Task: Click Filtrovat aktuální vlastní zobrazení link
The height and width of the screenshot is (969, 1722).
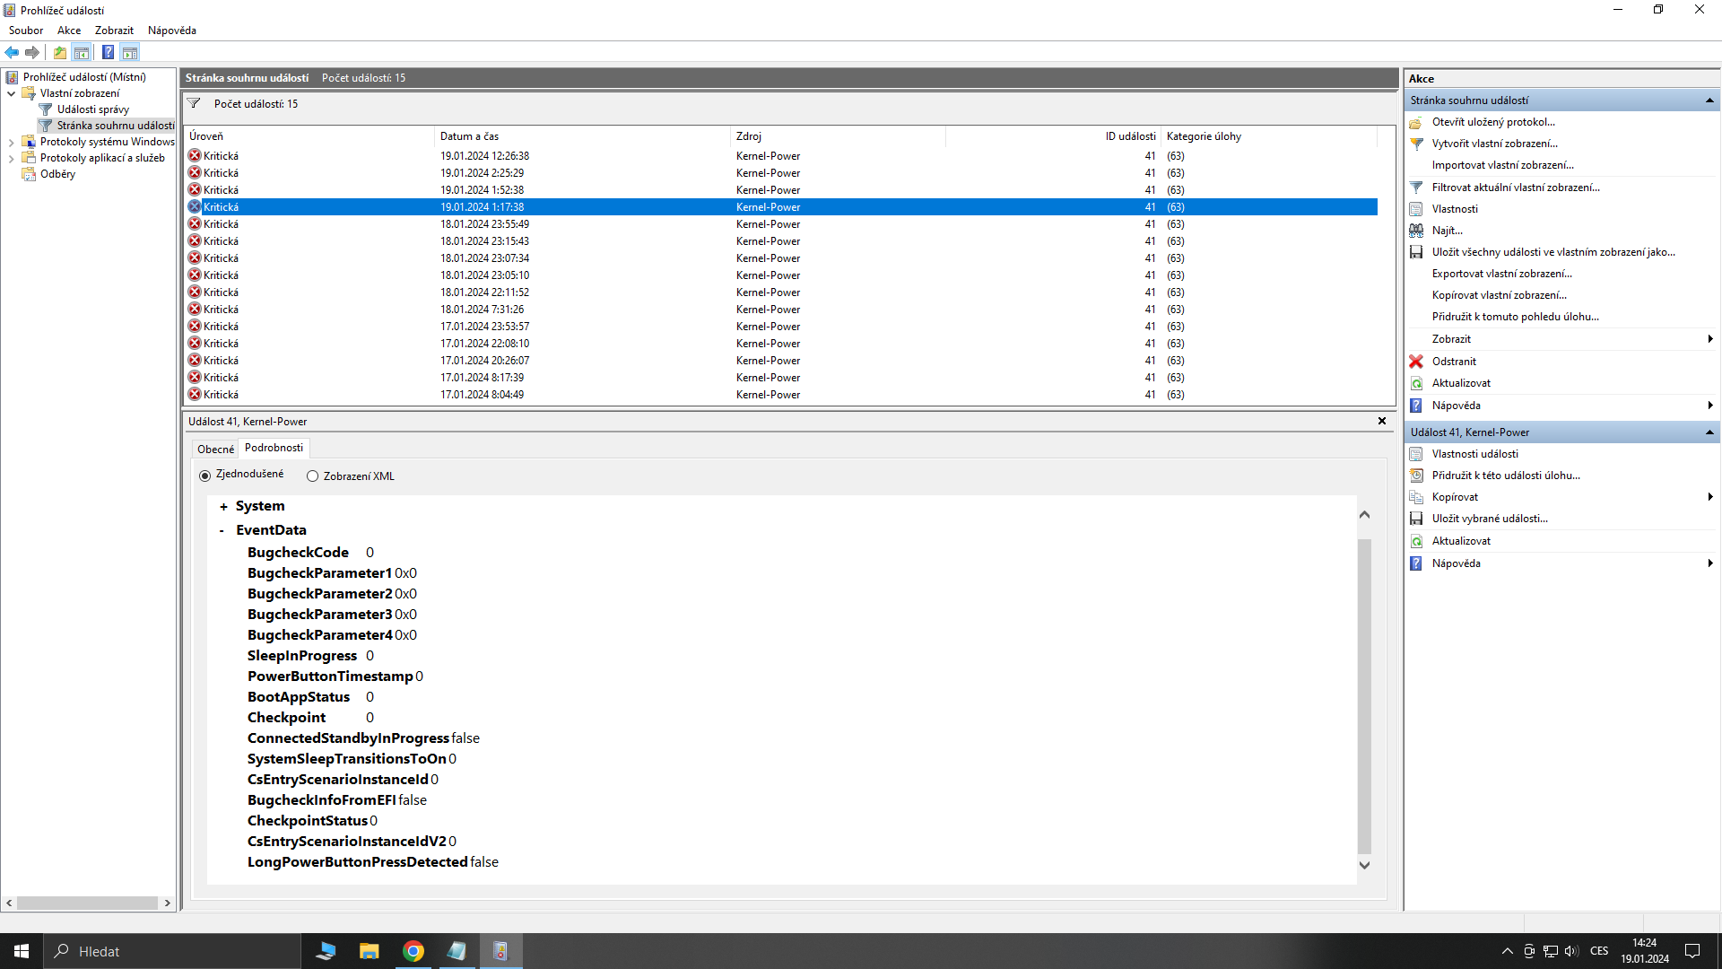Action: coord(1516,188)
